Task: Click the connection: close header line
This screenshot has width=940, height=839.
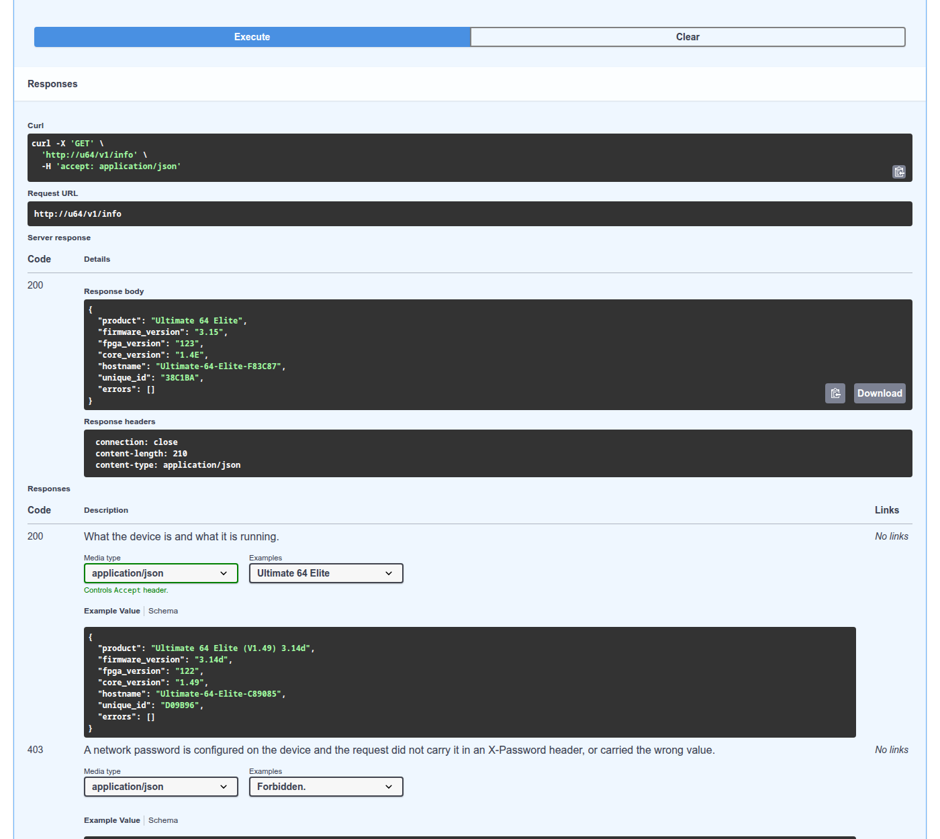Action: 137,442
